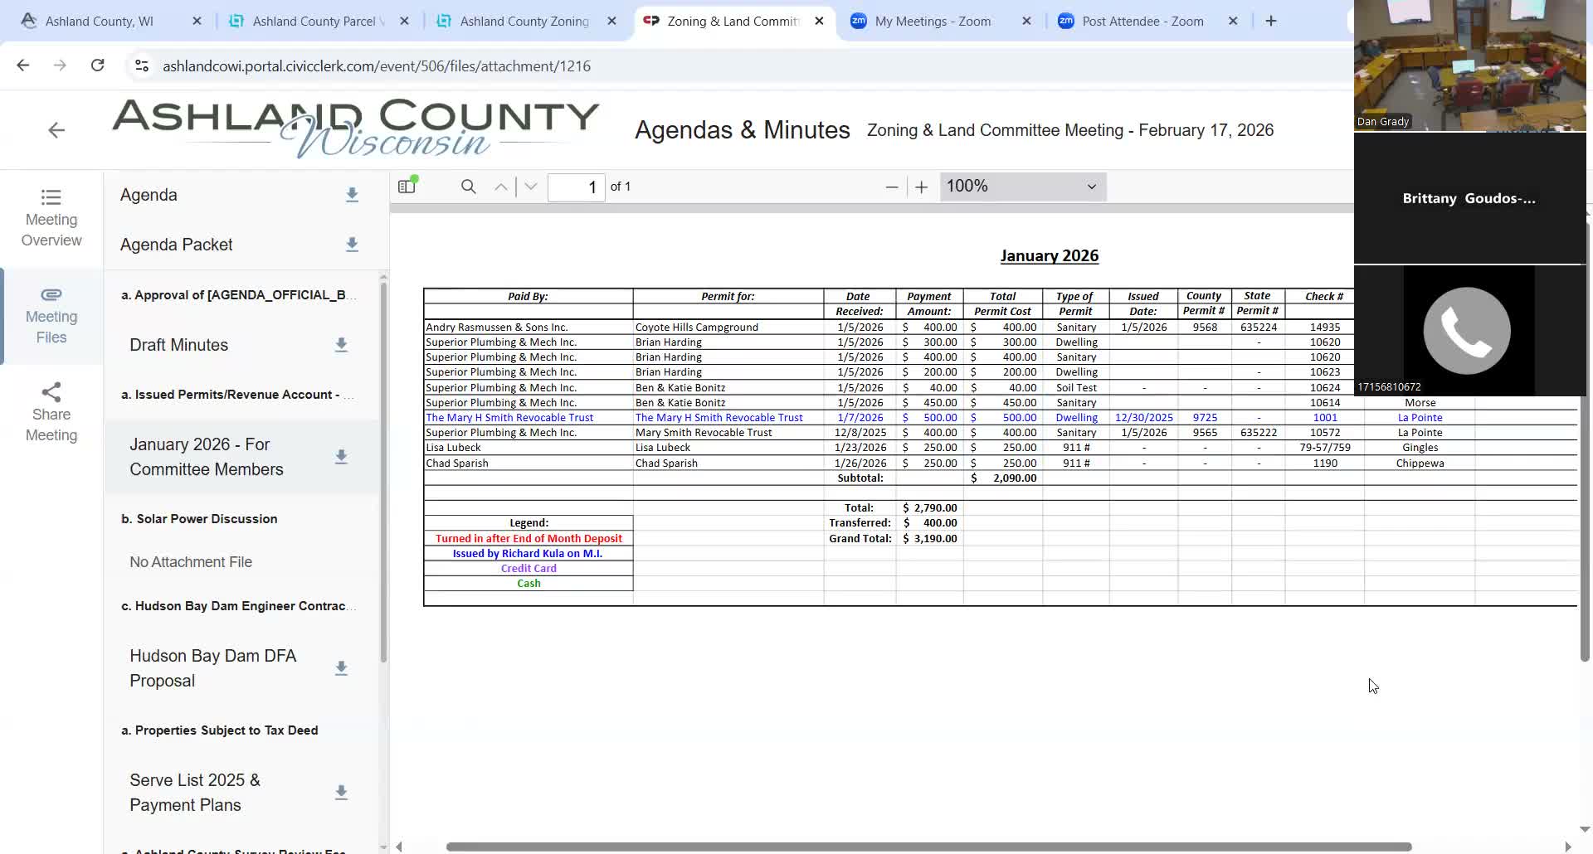Open Serve List 2025 & Payment Plans

click(195, 793)
